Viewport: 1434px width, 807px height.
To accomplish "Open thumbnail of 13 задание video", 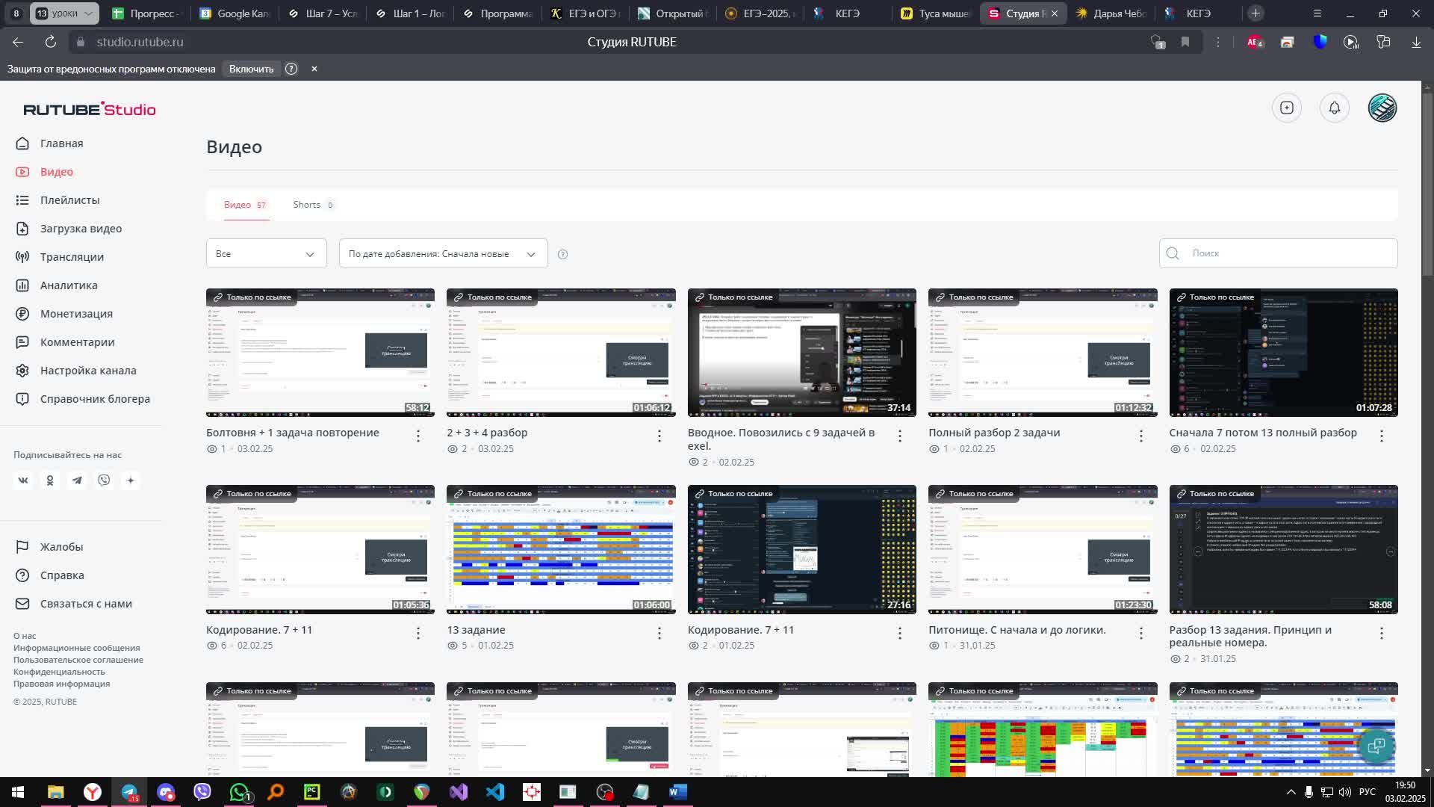I will 561,549.
